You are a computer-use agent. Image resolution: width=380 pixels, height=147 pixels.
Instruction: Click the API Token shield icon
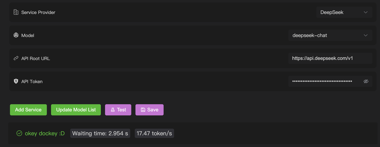tap(16, 81)
